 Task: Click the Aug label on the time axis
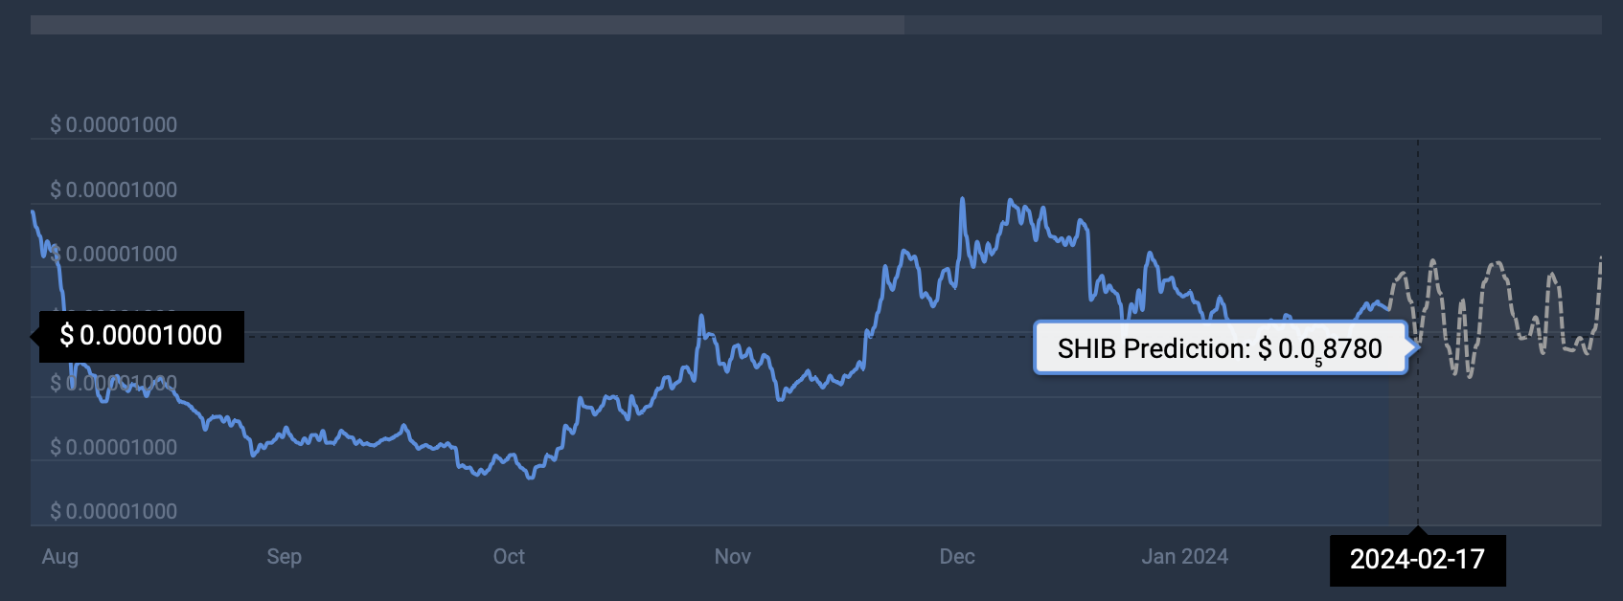(60, 556)
